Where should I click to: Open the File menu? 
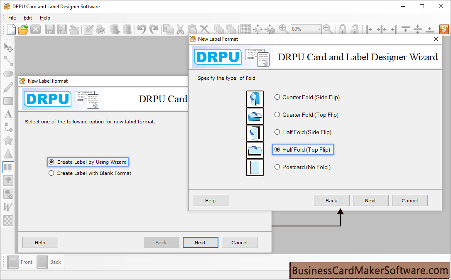12,18
